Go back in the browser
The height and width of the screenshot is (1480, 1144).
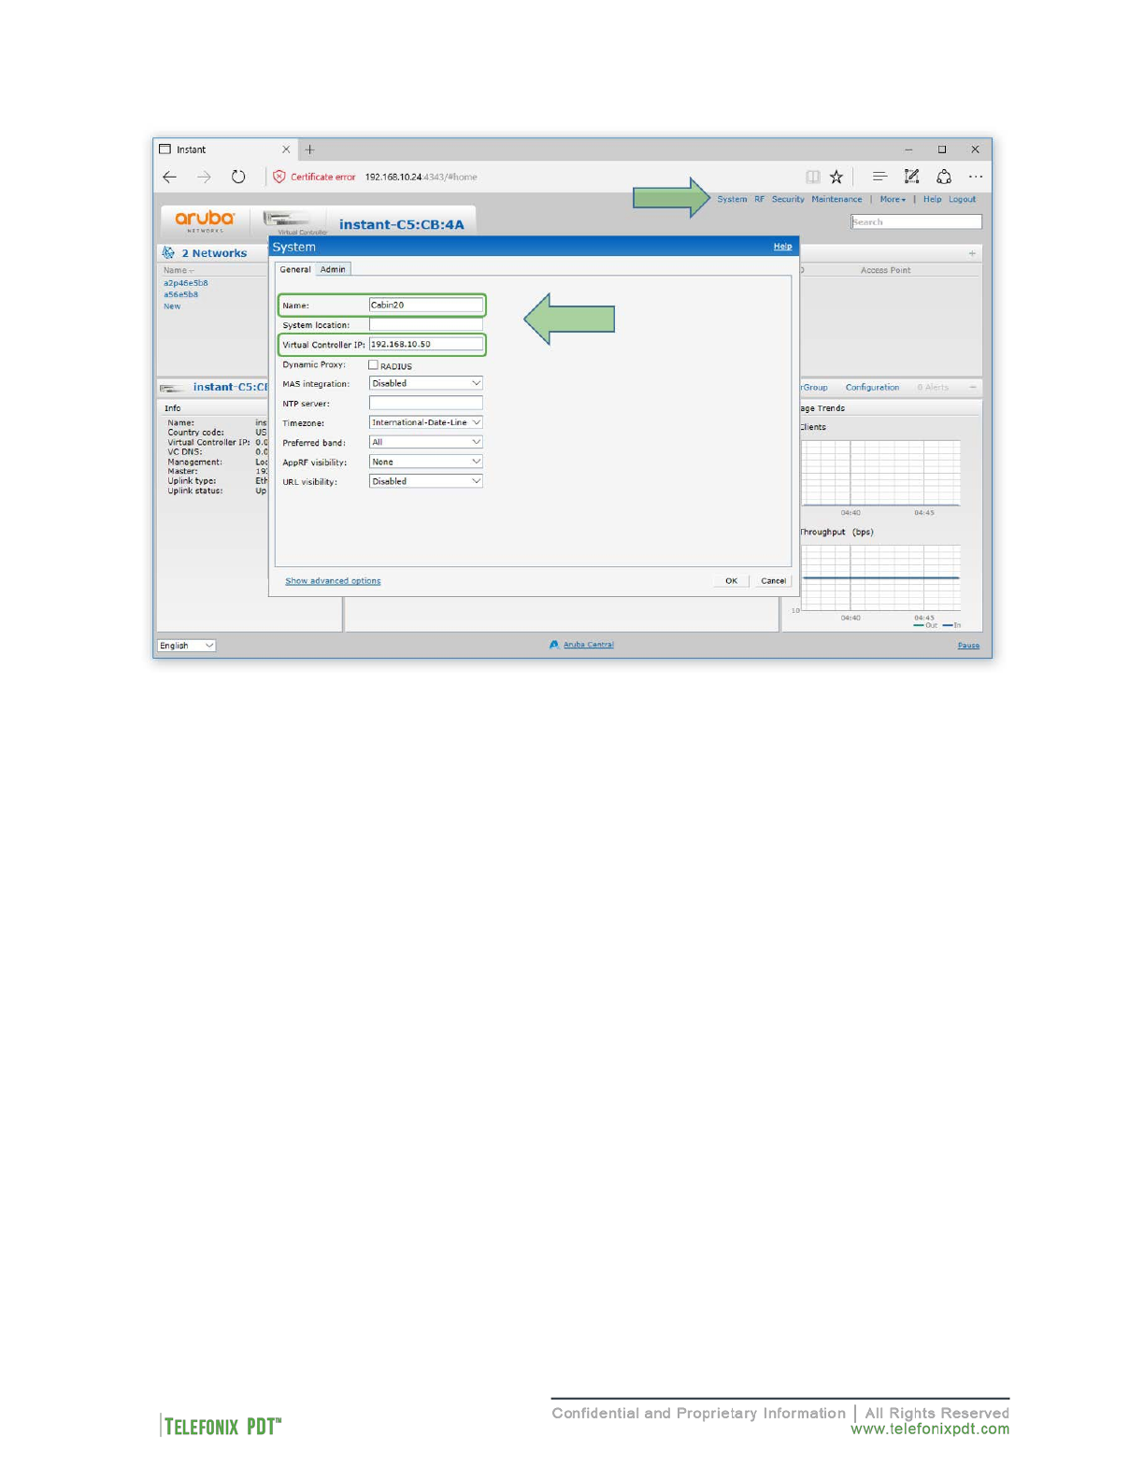169,177
